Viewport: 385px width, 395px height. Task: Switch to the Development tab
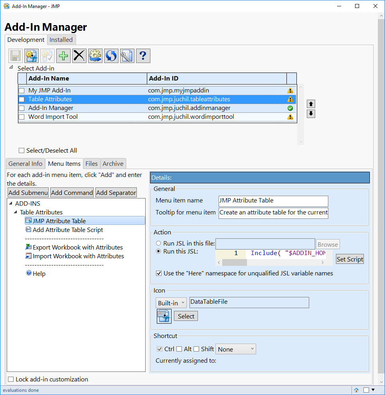[26, 40]
